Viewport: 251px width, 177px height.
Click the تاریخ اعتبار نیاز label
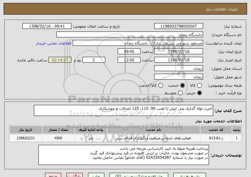coord(230,60)
